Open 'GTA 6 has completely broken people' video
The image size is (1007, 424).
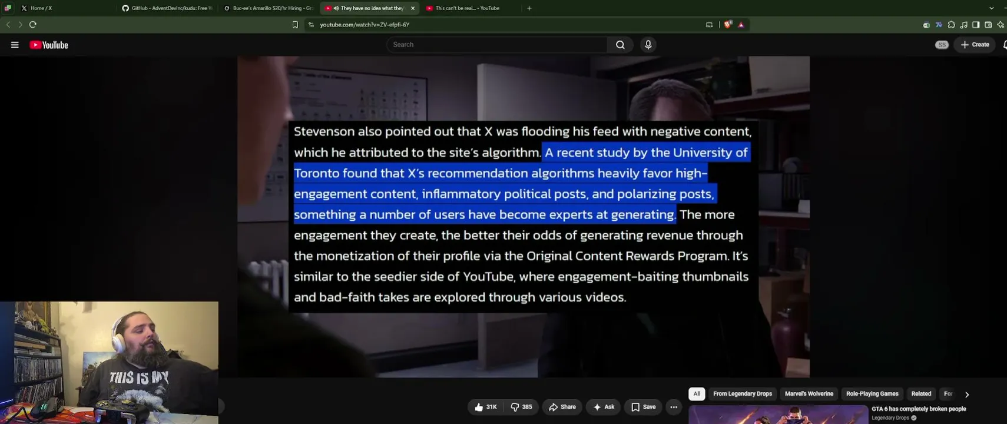919,409
